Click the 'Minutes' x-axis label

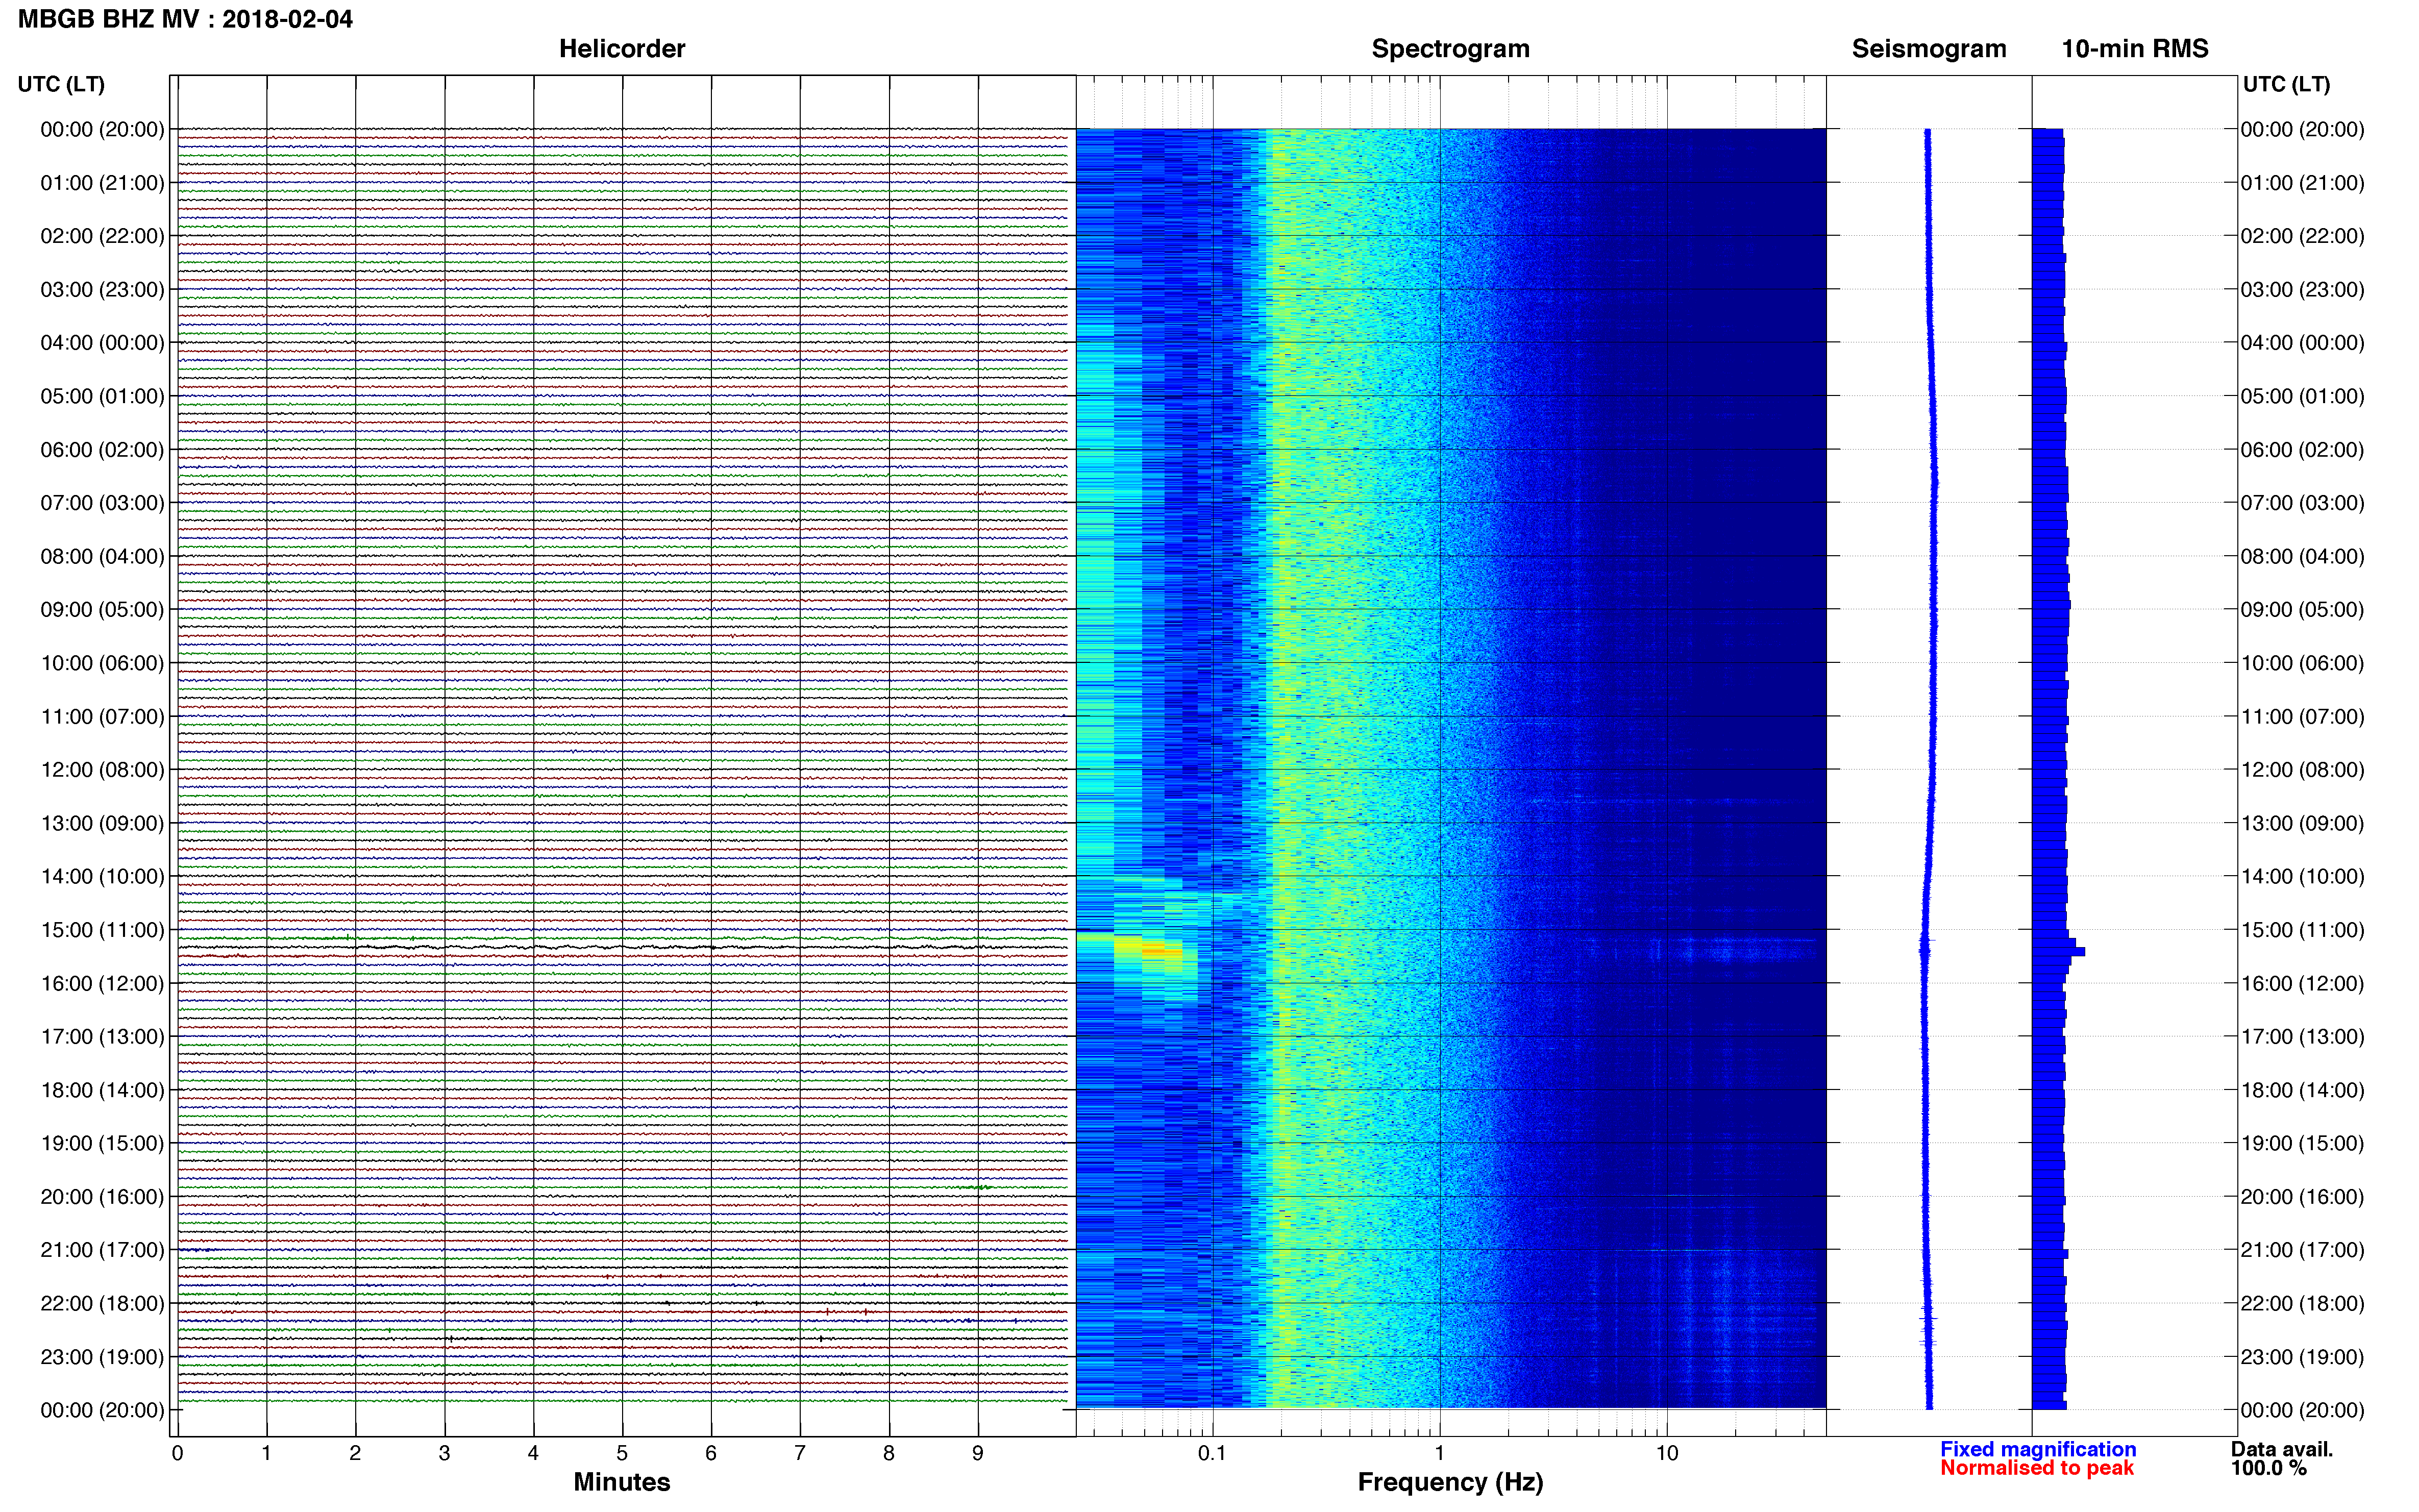pos(621,1482)
